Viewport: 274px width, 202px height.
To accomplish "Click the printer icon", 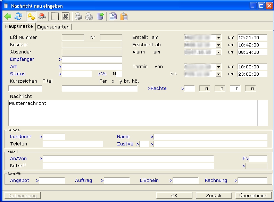I will [x=79, y=17].
